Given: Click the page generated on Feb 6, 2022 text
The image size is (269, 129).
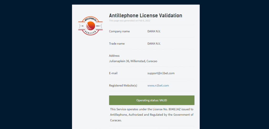Looking at the screenshot, I should (x=130, y=21).
